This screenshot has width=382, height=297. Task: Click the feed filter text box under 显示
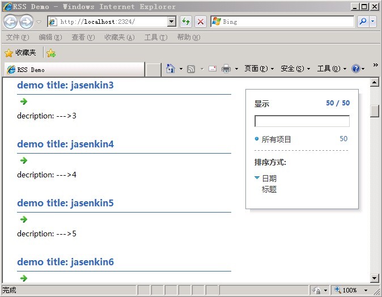[302, 121]
